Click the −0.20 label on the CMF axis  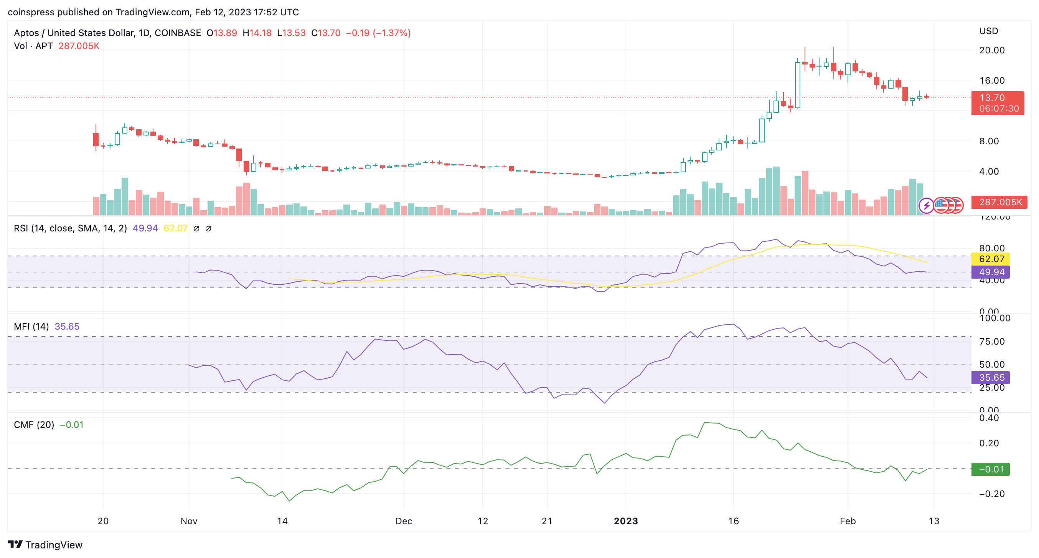(x=992, y=494)
